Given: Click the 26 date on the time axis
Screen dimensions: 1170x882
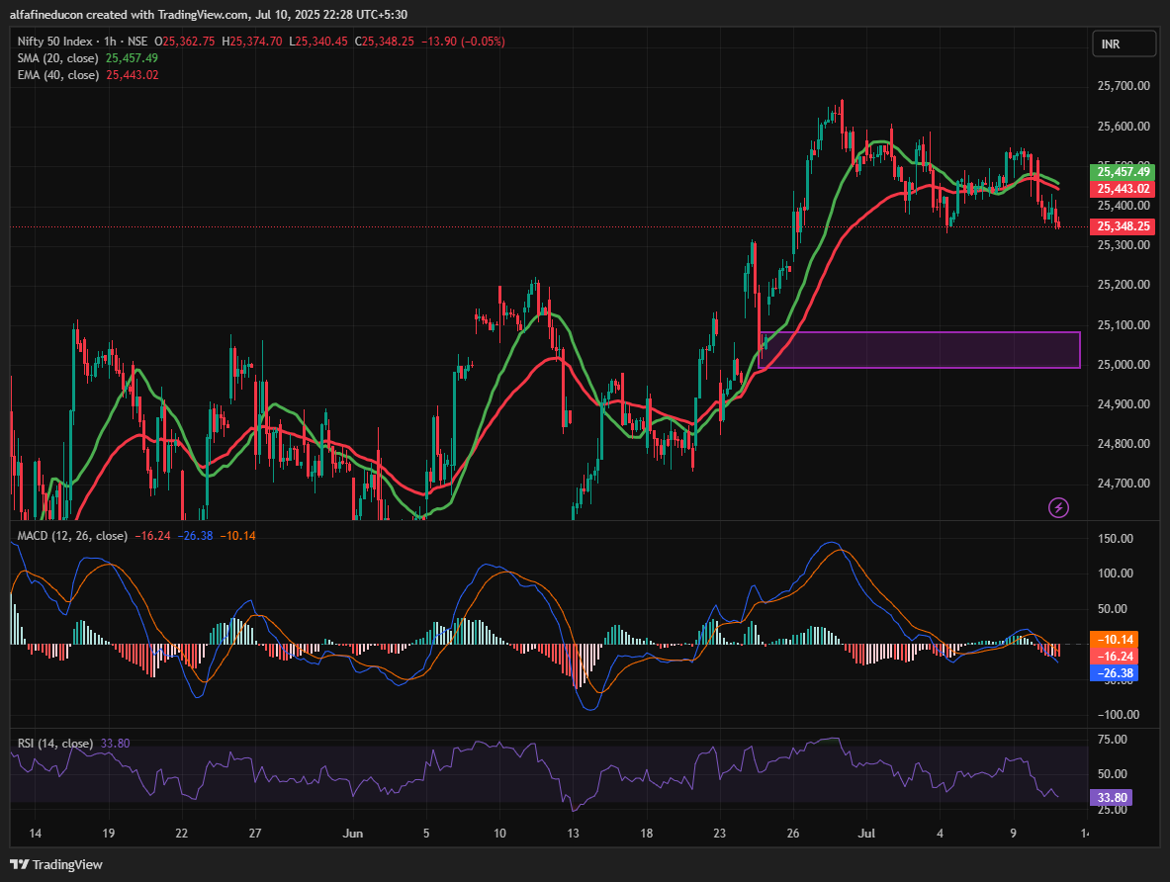Looking at the screenshot, I should pyautogui.click(x=792, y=833).
